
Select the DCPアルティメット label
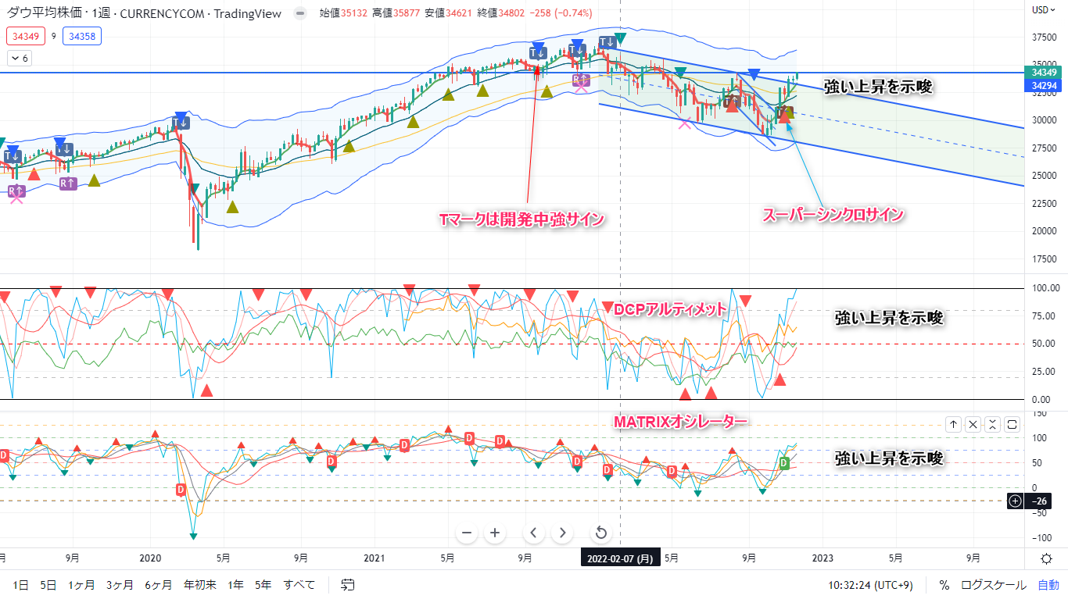coord(671,309)
